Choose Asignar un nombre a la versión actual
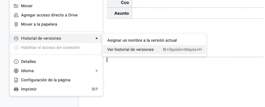This screenshot has width=265, height=107. point(142,40)
